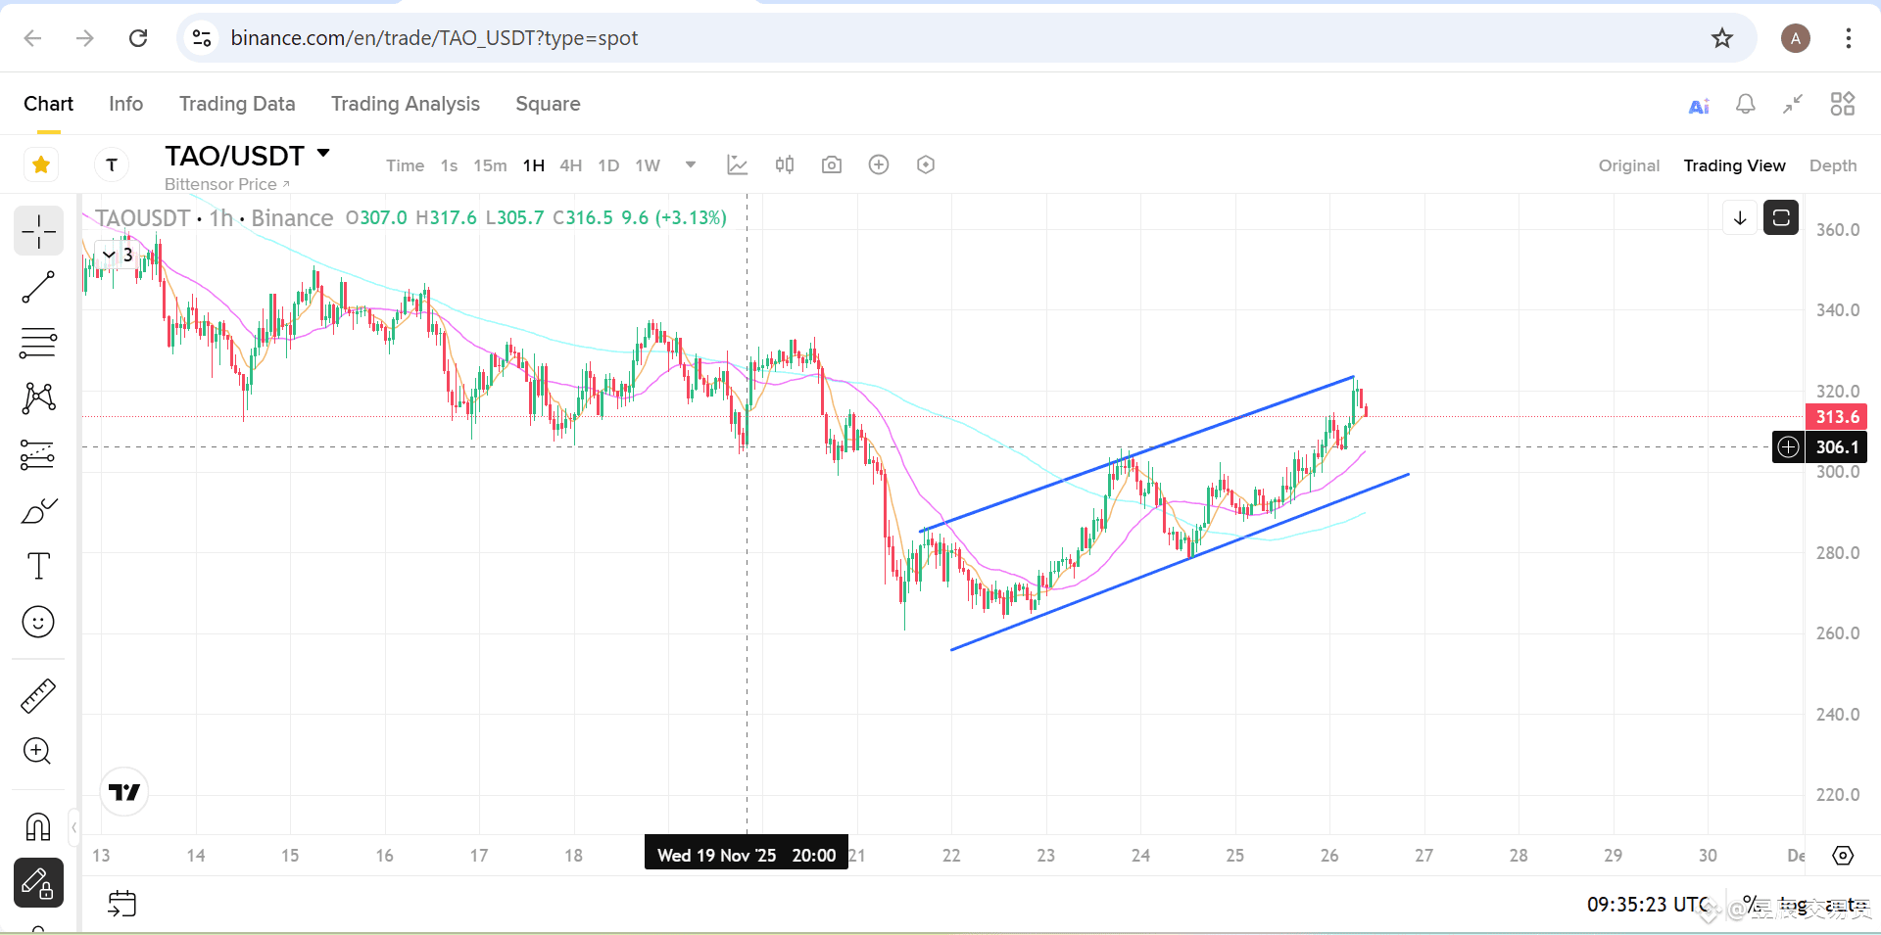This screenshot has height=935, width=1881.
Task: Open the Square tab
Action: click(x=548, y=104)
